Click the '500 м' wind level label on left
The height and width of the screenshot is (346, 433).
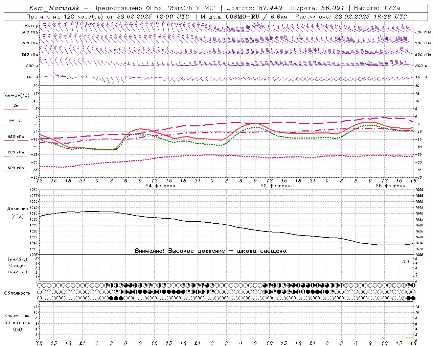[32, 66]
